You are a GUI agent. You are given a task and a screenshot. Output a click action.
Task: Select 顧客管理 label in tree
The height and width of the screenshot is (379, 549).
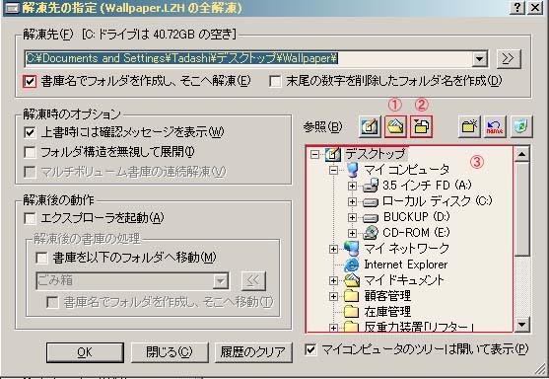pyautogui.click(x=387, y=296)
